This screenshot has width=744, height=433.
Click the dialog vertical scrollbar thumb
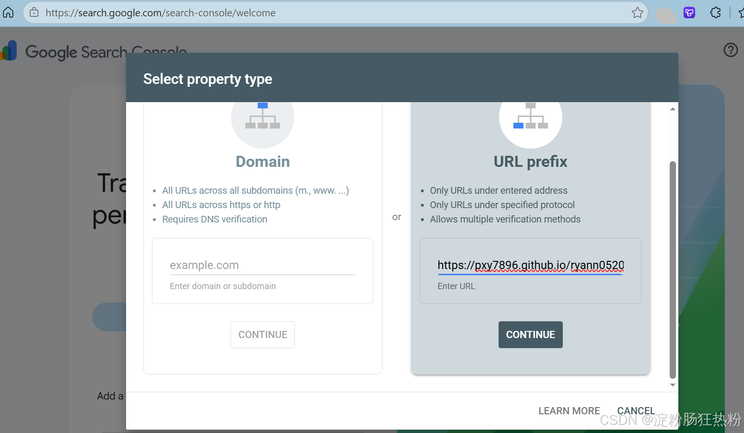(x=673, y=270)
